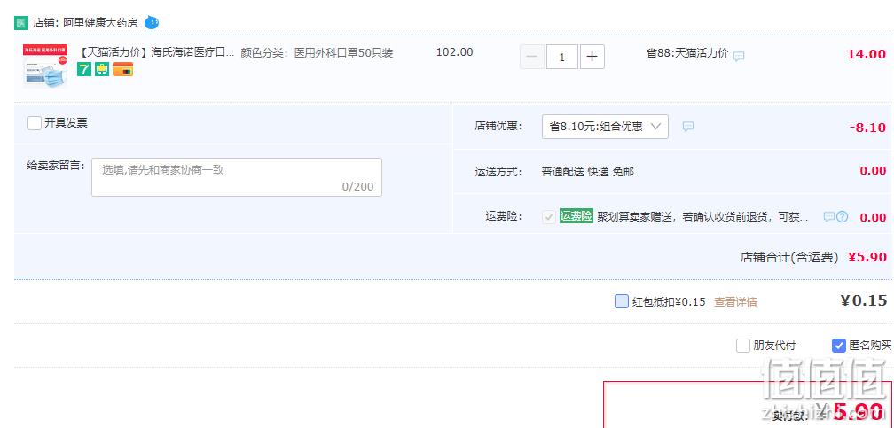This screenshot has width=894, height=428.
Task: Open the 省8.10元:组合优惠 dropdown
Action: click(x=605, y=127)
